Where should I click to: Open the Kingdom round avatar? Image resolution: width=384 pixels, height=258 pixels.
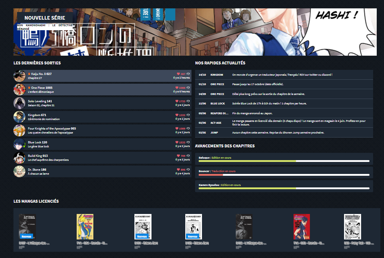[x=20, y=117]
